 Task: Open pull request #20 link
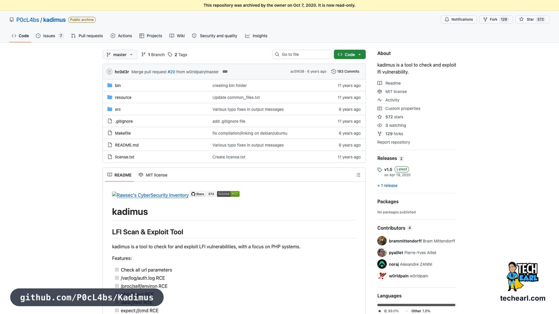click(x=171, y=72)
